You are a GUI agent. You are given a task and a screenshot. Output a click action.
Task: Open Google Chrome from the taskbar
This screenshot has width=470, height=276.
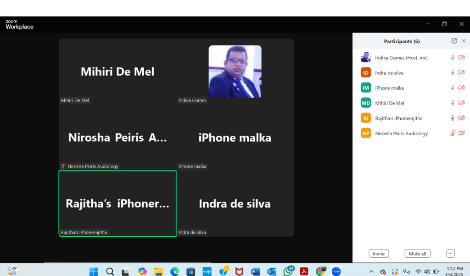pos(320,271)
